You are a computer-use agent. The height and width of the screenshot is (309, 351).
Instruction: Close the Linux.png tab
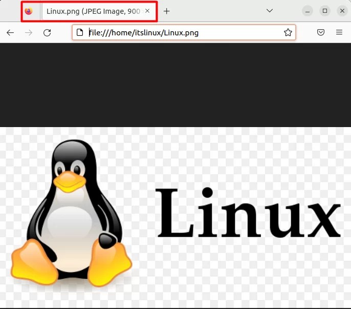147,11
